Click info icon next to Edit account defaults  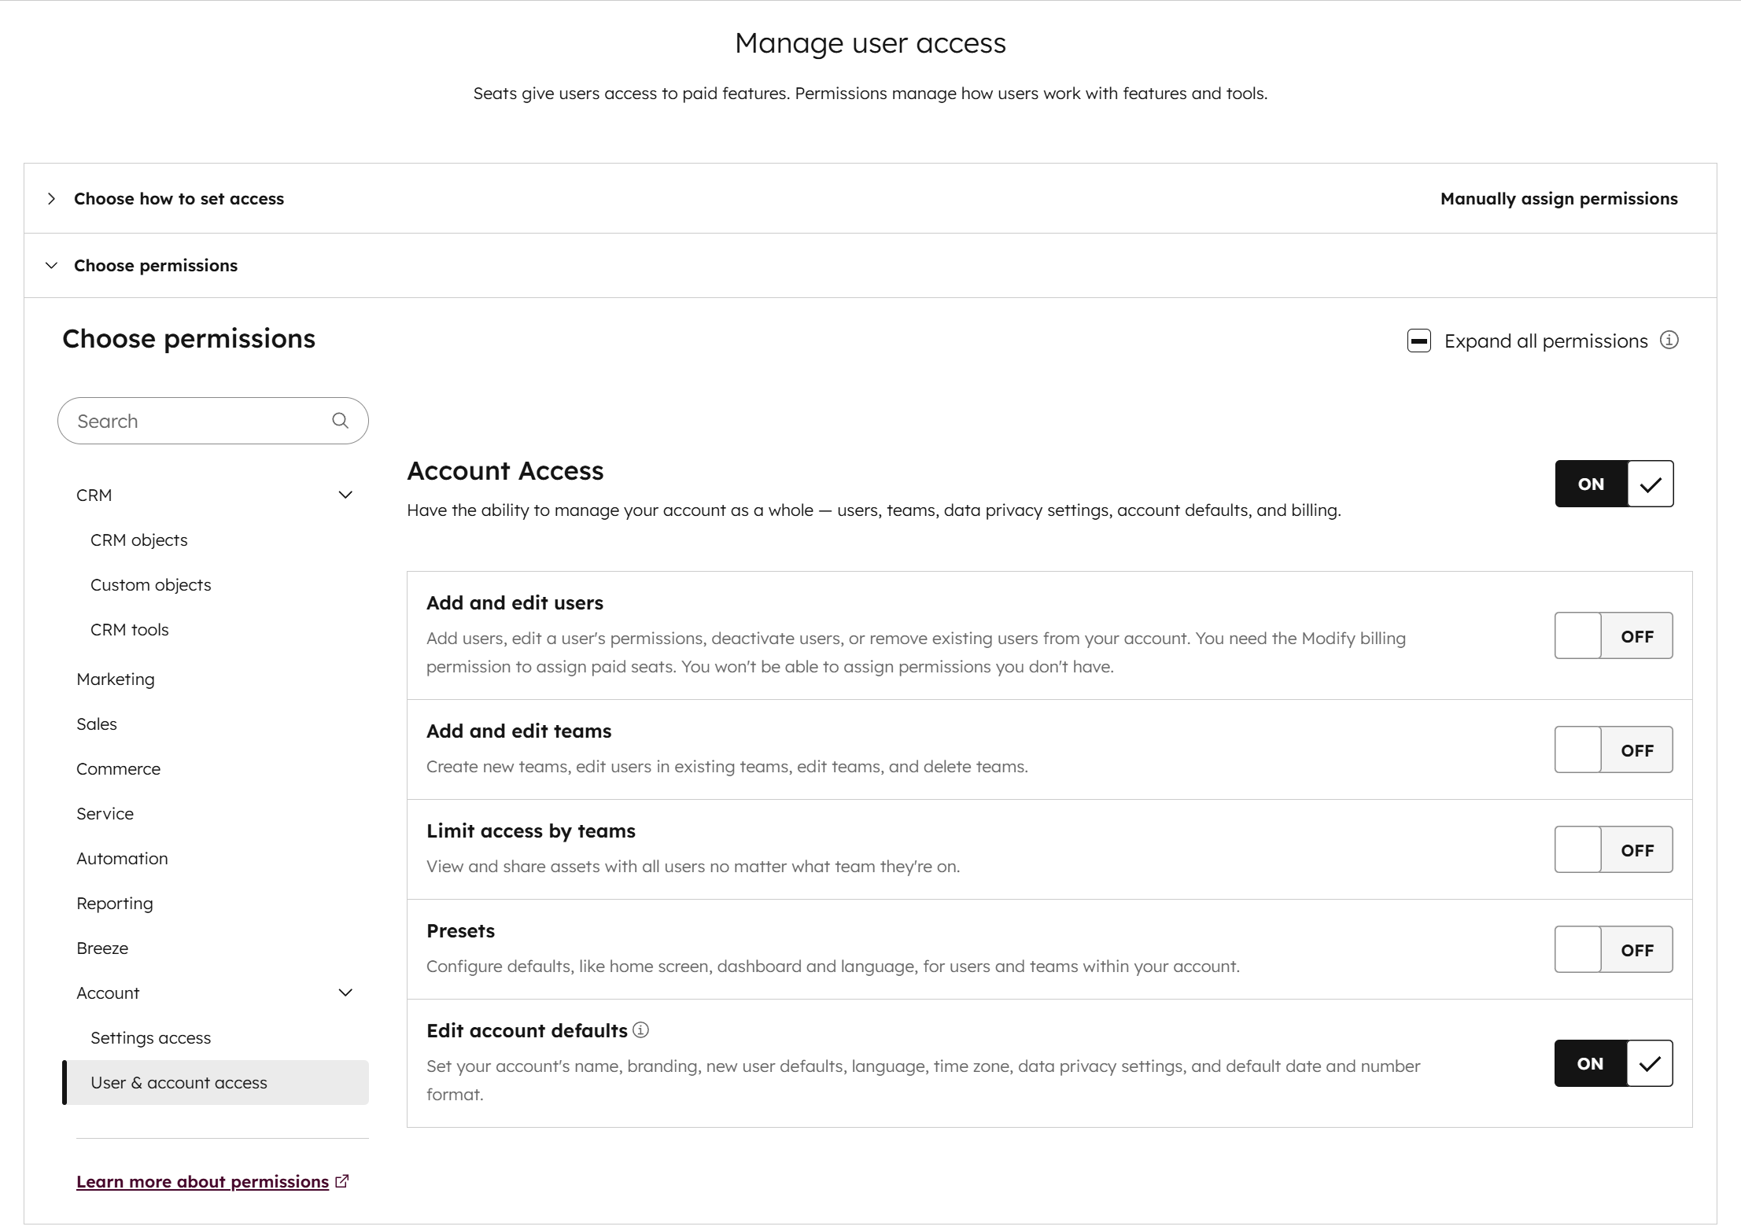point(641,1030)
